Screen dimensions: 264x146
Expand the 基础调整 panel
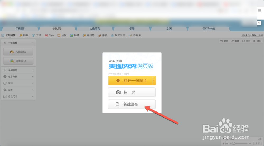[18, 70]
